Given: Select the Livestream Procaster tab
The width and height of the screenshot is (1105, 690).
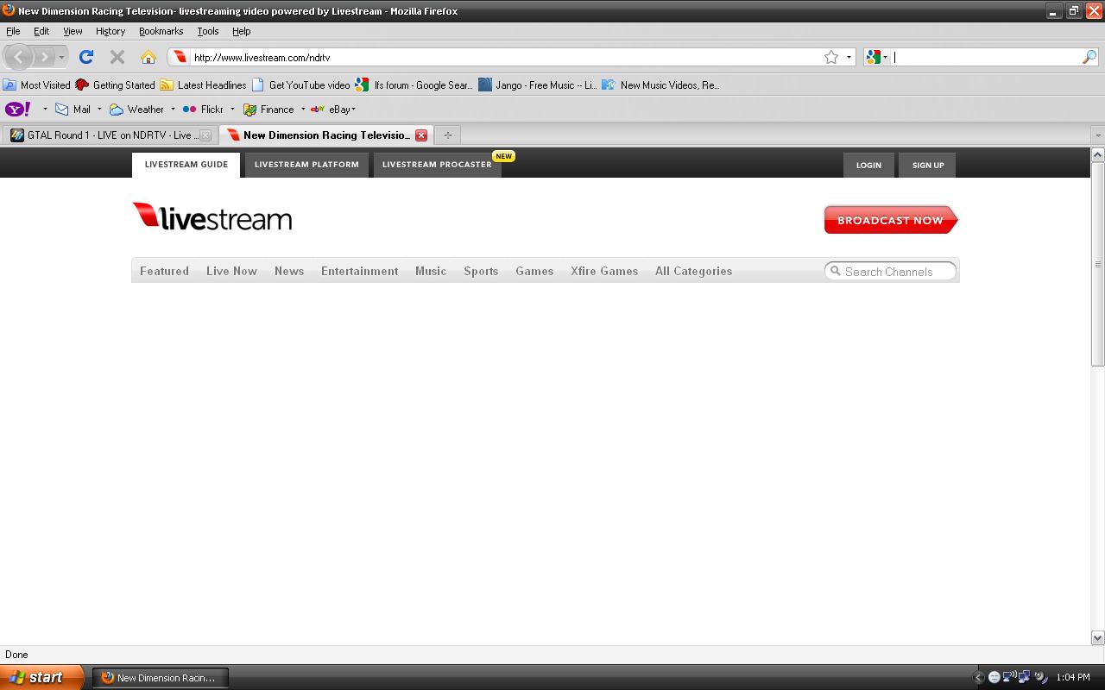Looking at the screenshot, I should click(437, 165).
